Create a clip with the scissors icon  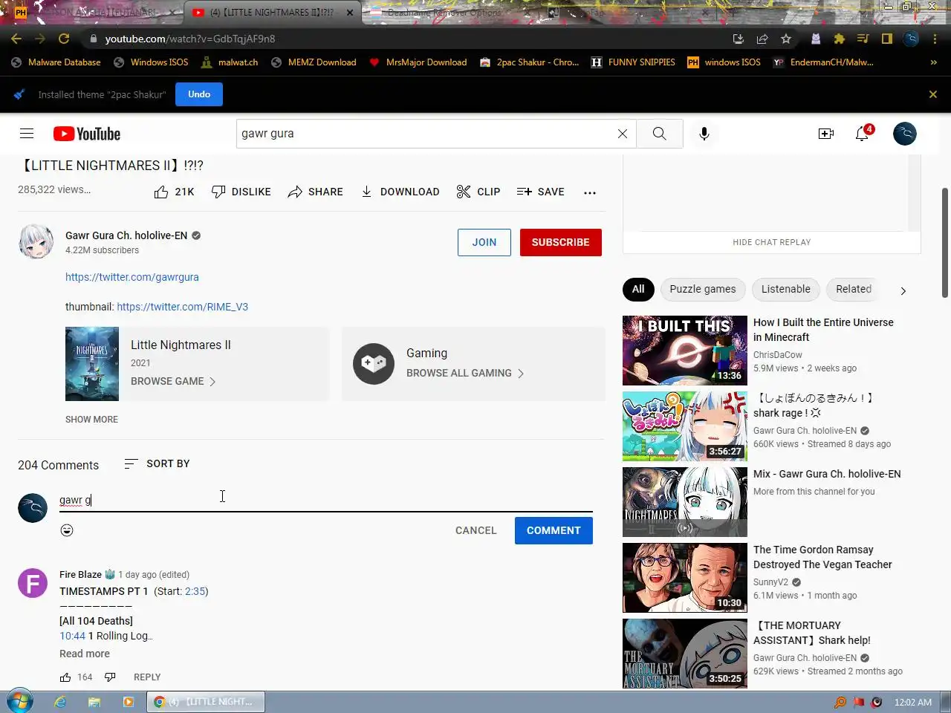click(x=478, y=192)
